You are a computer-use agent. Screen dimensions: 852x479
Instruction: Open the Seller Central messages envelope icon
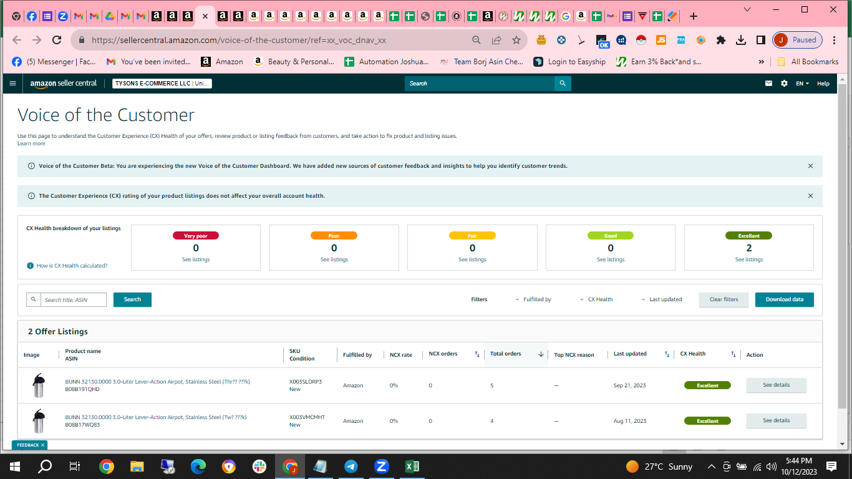coord(768,83)
